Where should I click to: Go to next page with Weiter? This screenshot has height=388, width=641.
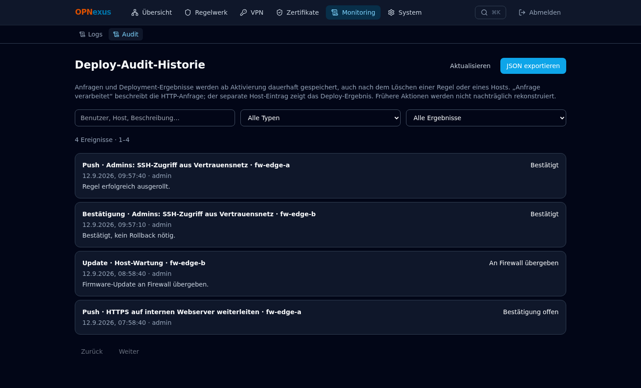click(129, 352)
